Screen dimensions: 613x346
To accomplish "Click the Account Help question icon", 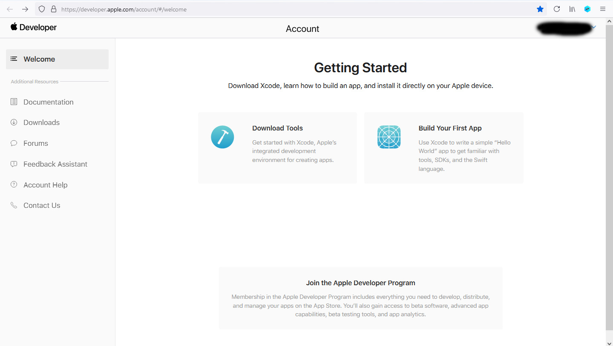I will pyautogui.click(x=14, y=184).
